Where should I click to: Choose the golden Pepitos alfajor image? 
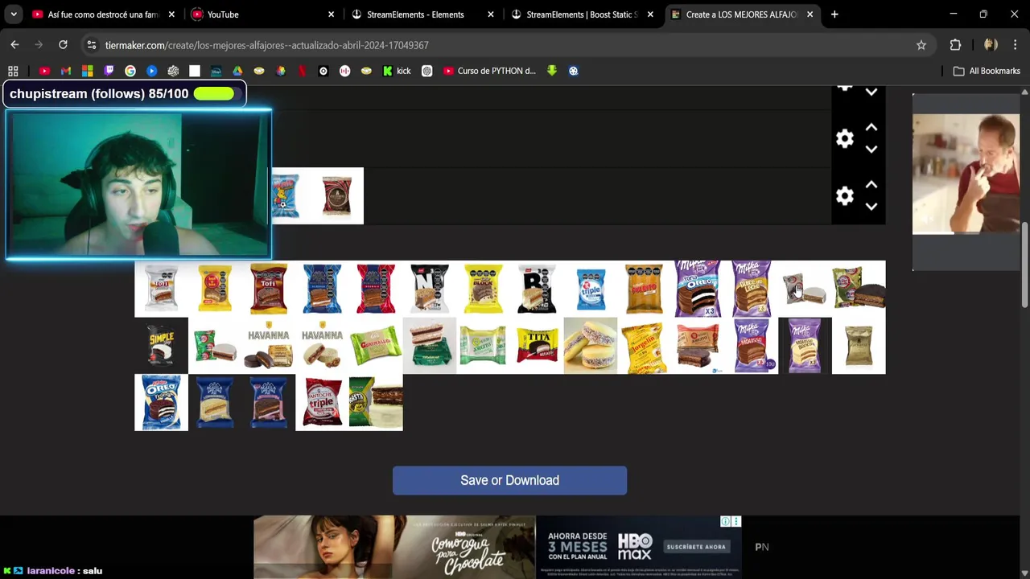644,289
